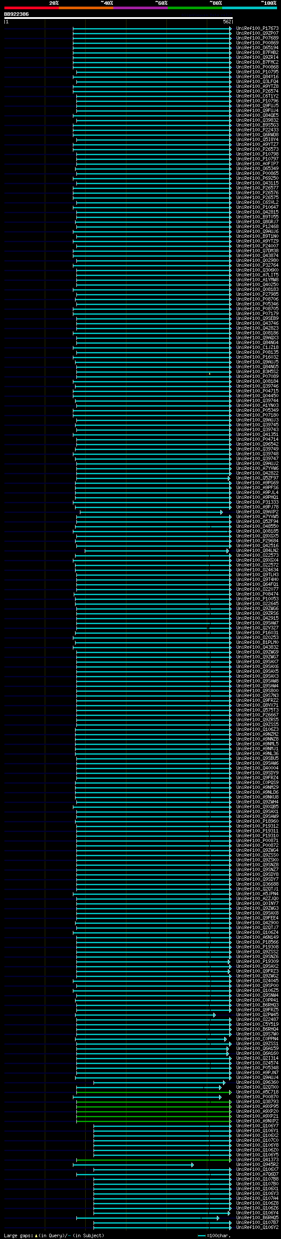Select hit label UniRef100_A0FIP7

pyautogui.click(x=257, y=164)
